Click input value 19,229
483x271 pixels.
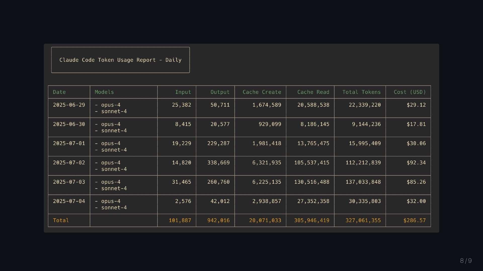tap(182, 143)
